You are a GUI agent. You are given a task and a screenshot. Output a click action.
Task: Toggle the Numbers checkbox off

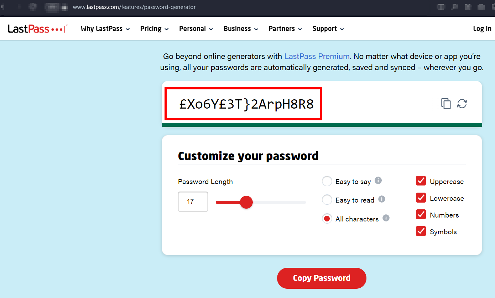coord(421,214)
